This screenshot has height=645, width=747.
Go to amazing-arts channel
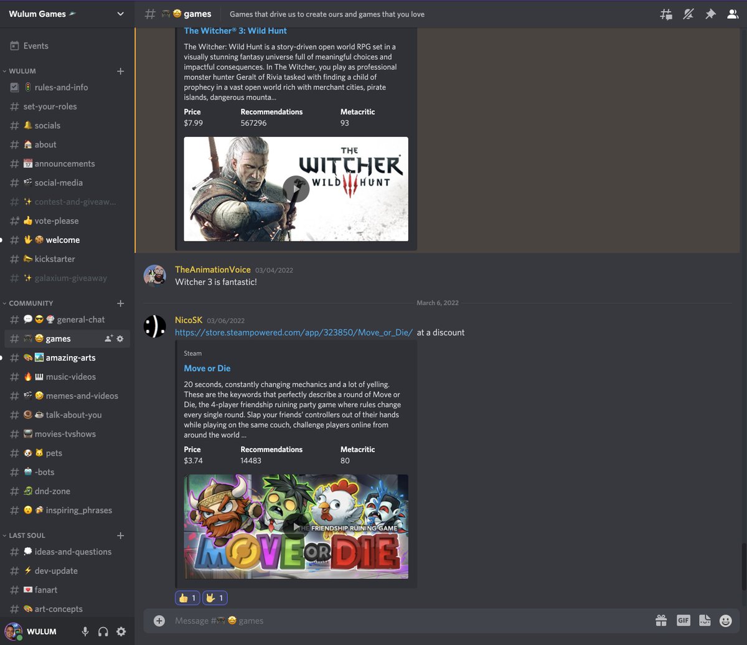tap(67, 358)
